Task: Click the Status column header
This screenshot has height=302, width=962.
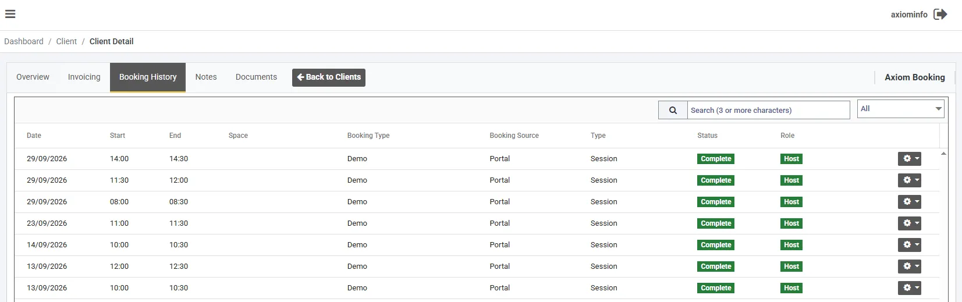Action: pyautogui.click(x=707, y=136)
